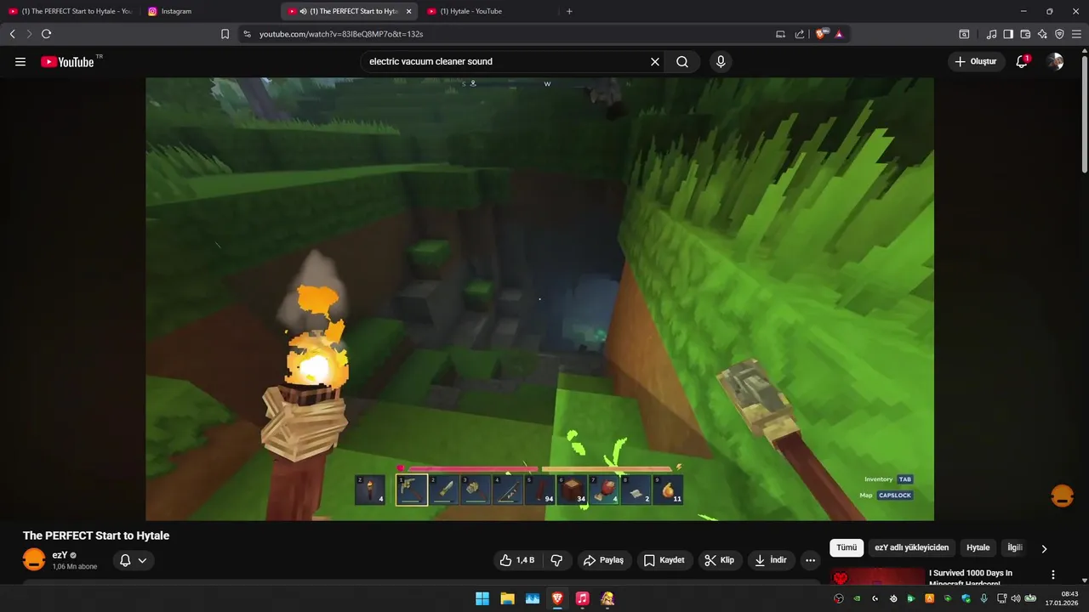Click the browser share page icon
The image size is (1089, 612).
(800, 34)
